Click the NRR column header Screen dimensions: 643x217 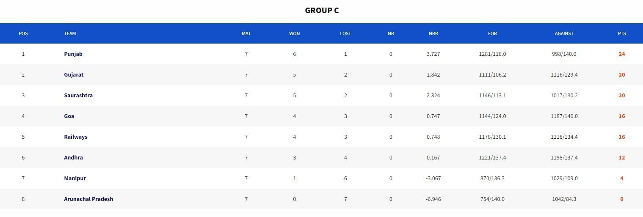(x=433, y=33)
